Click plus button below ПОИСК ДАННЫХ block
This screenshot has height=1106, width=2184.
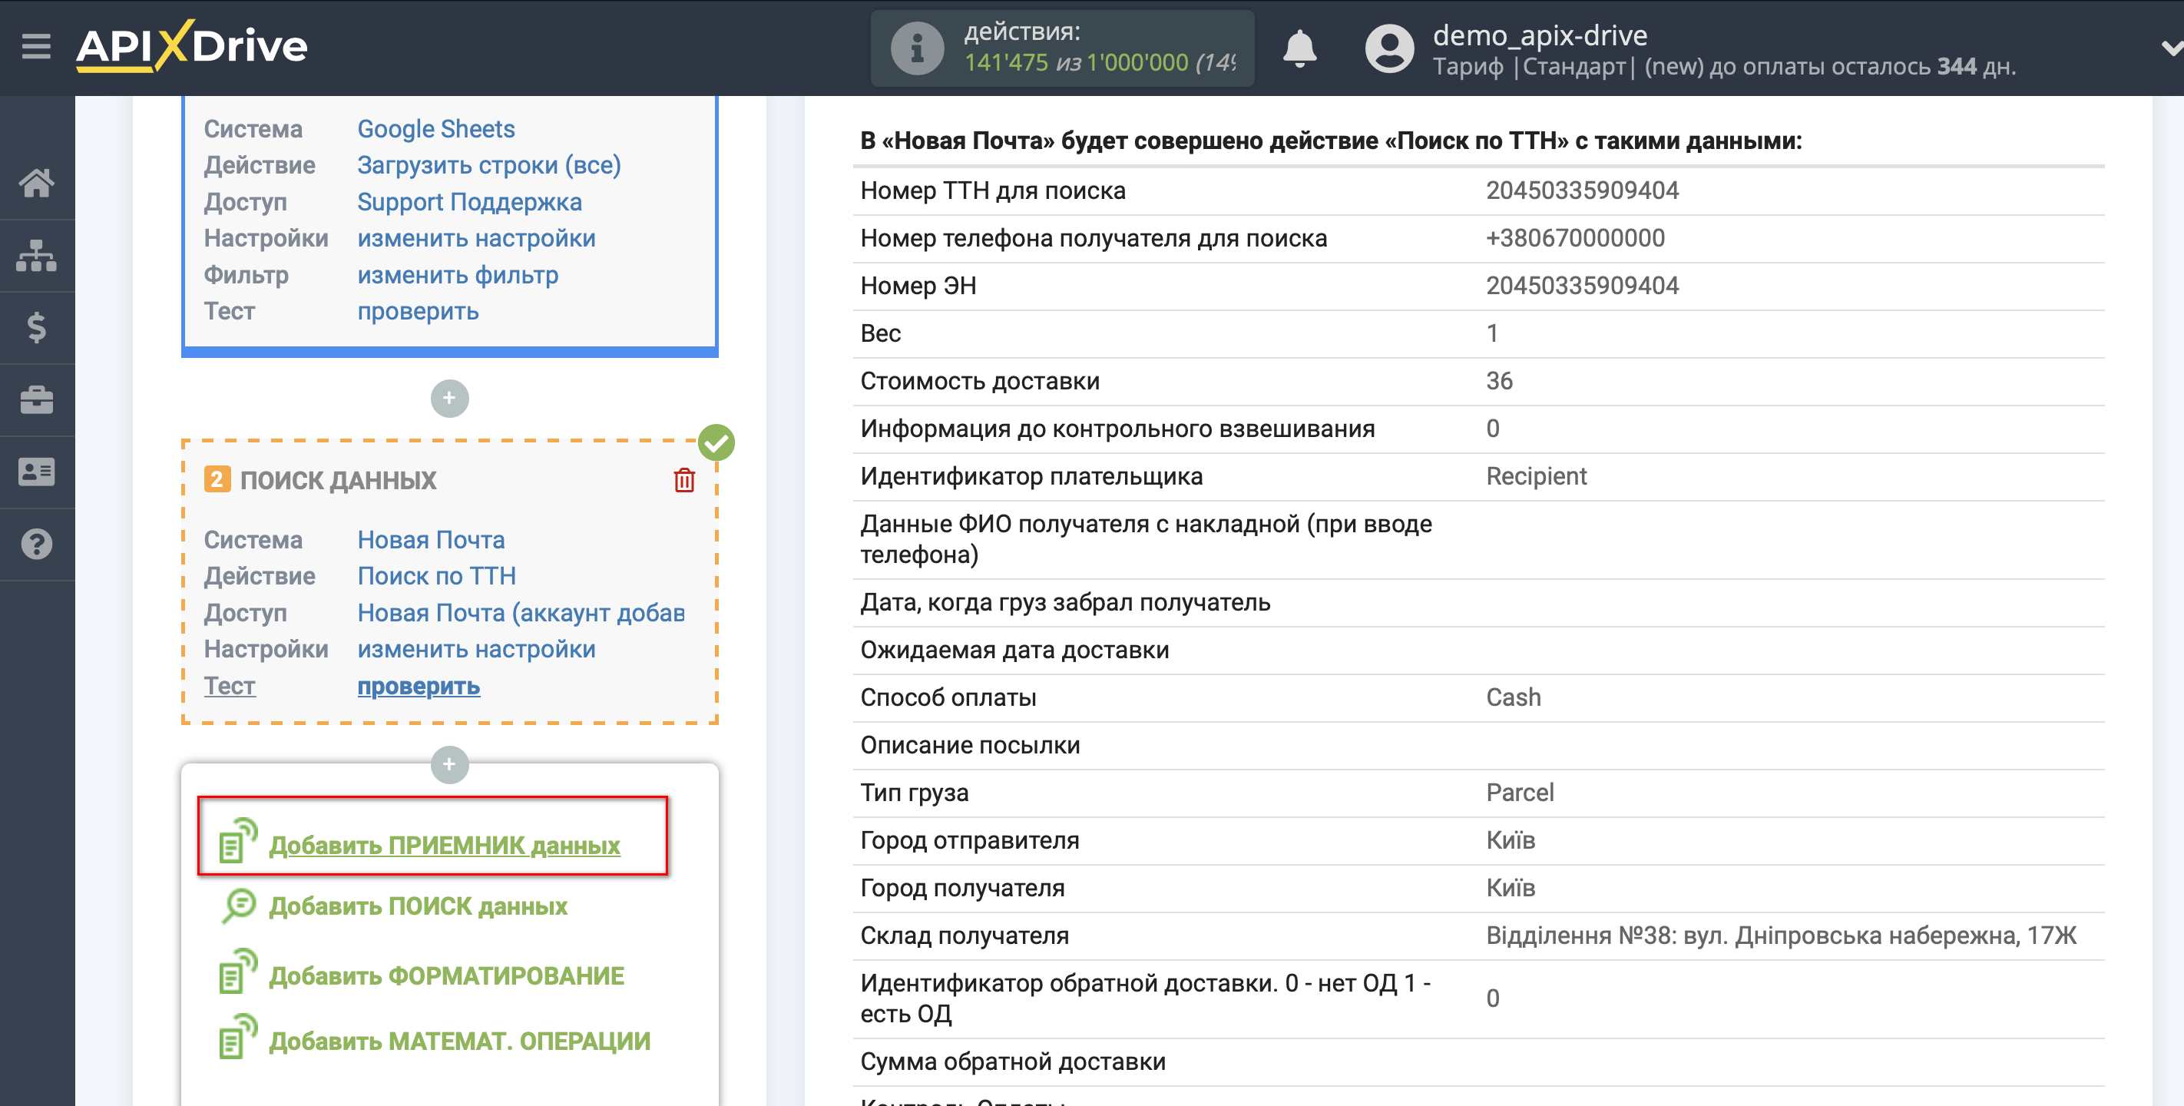click(449, 764)
